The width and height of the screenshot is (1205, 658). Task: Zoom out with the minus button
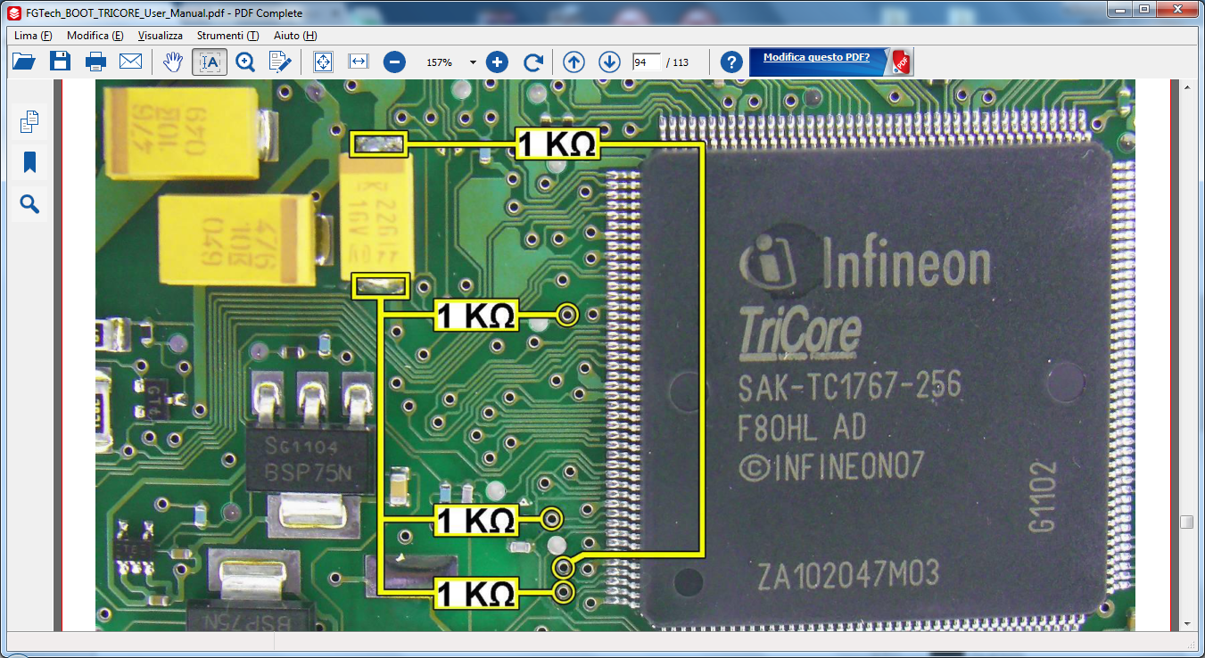(394, 62)
